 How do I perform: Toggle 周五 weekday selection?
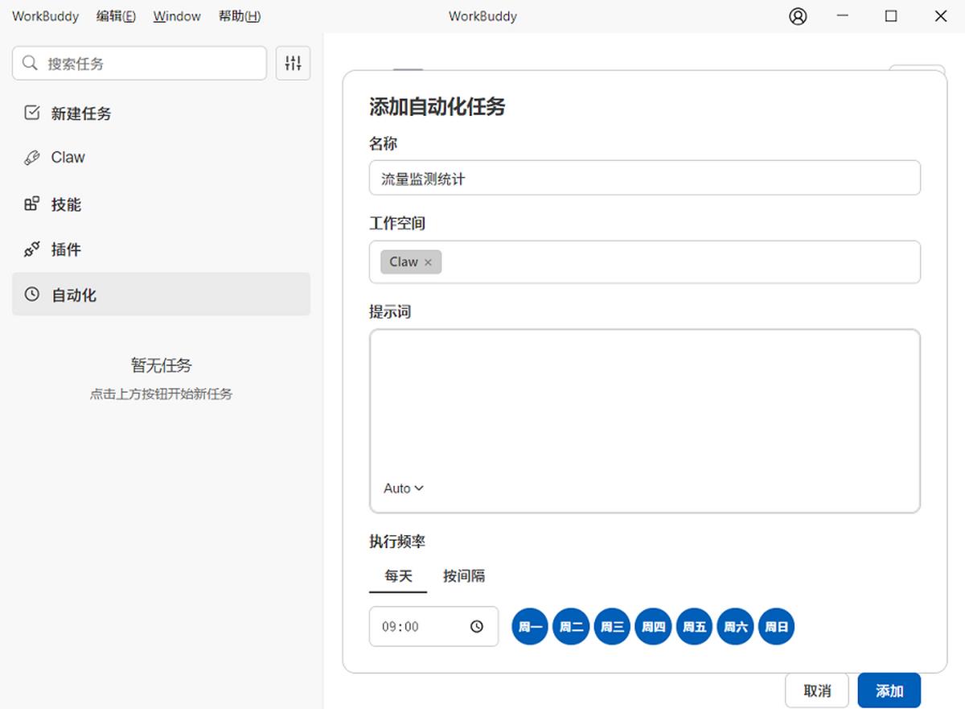pyautogui.click(x=694, y=626)
